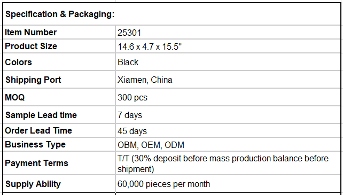Select the Order Lead Time label cell
The image size is (343, 195).
click(59, 130)
